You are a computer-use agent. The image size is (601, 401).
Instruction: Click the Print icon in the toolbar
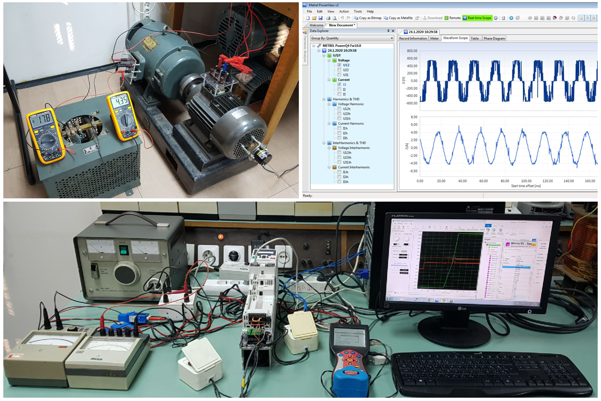pos(328,18)
